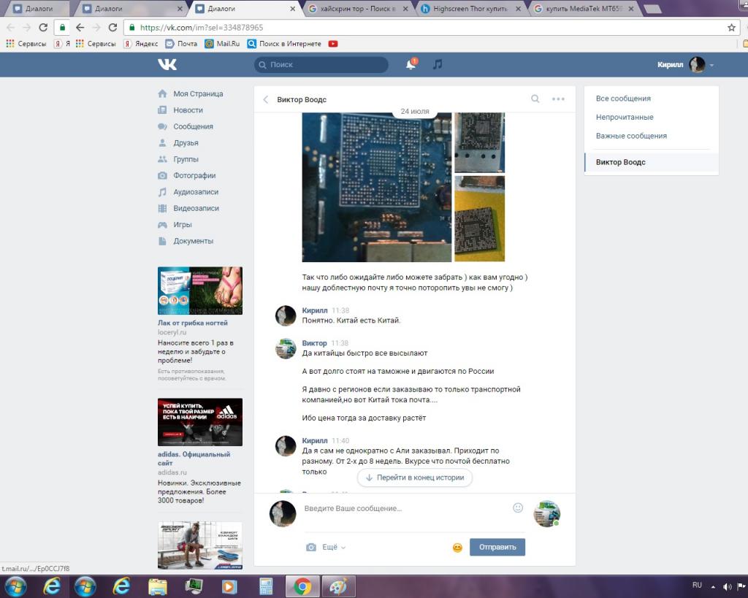Open the Mail.Ru bookmark
The height and width of the screenshot is (598, 748).
pyautogui.click(x=222, y=43)
